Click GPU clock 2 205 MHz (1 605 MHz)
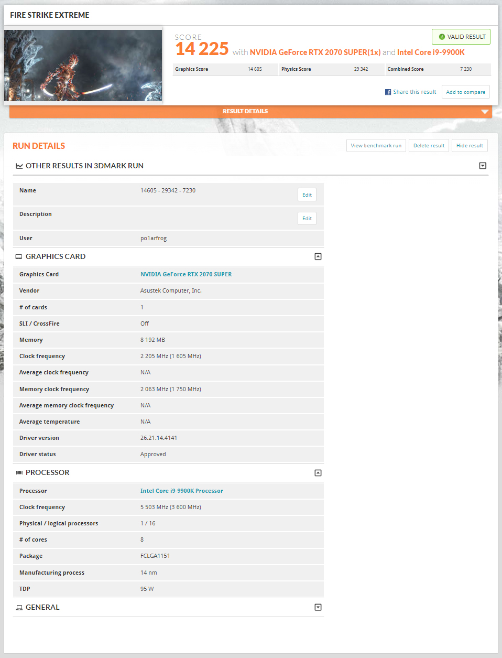 [171, 356]
